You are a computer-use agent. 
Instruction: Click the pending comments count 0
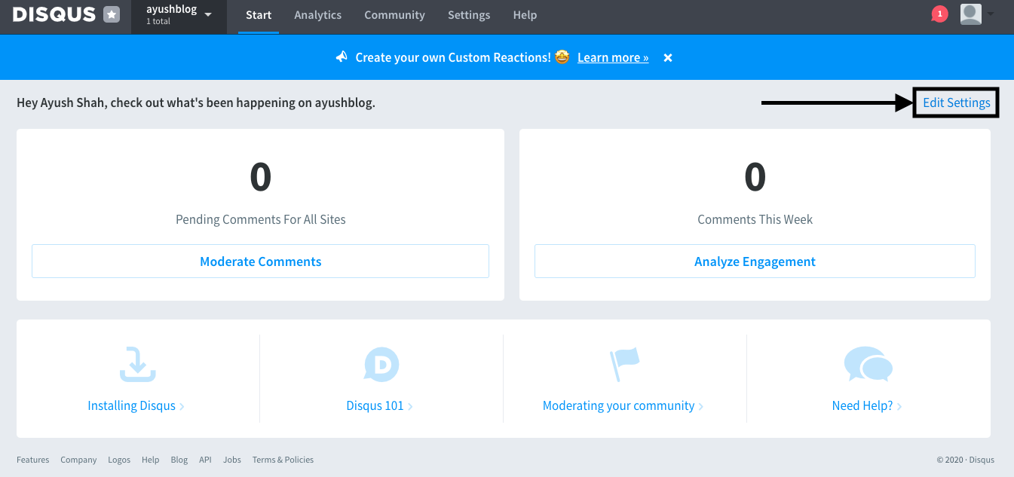(260, 177)
